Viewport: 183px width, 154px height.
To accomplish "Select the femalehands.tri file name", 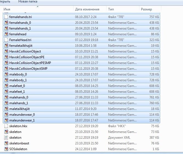I will tap(20, 17).
